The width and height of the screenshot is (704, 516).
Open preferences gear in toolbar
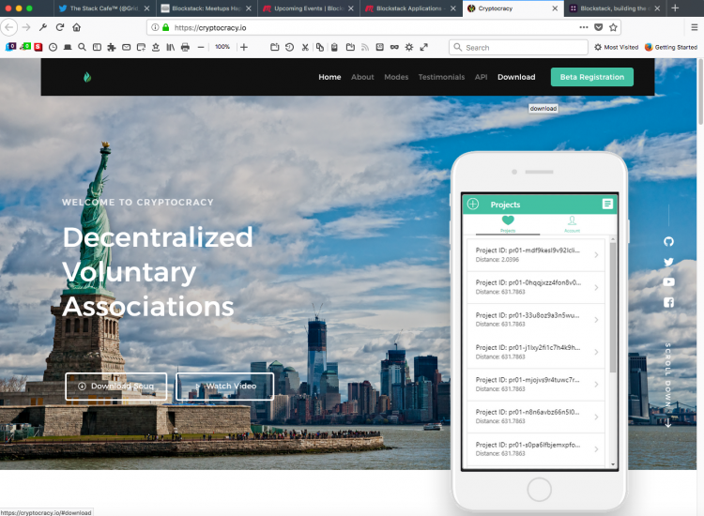(x=409, y=47)
